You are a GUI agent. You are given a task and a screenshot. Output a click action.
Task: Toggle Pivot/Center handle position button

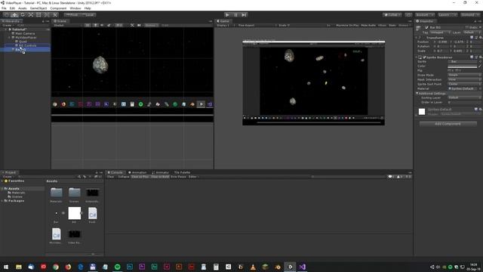72,15
